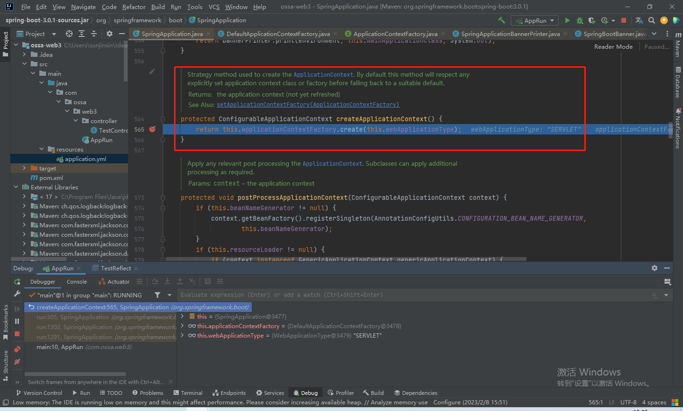The height and width of the screenshot is (411, 683).
Task: Open AppRun run configuration dropdown
Action: point(535,20)
